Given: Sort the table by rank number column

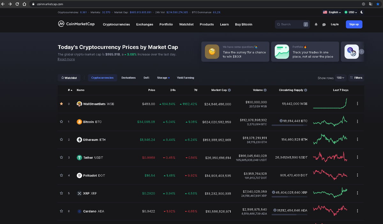Looking at the screenshot, I should [70, 90].
